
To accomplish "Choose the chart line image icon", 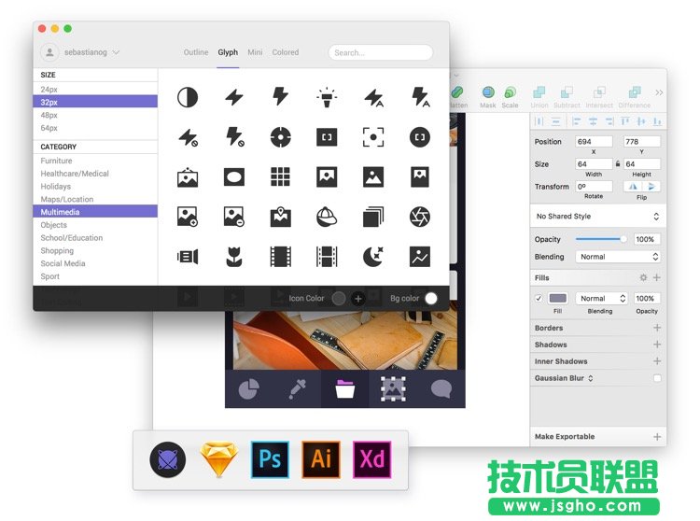I will 420,257.
